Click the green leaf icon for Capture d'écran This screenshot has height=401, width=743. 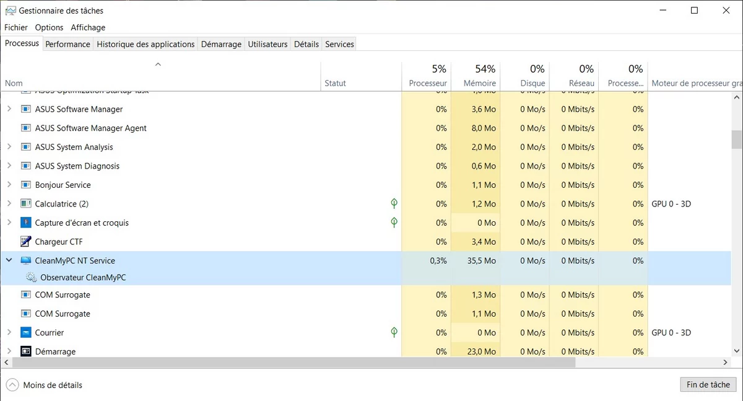pos(394,222)
